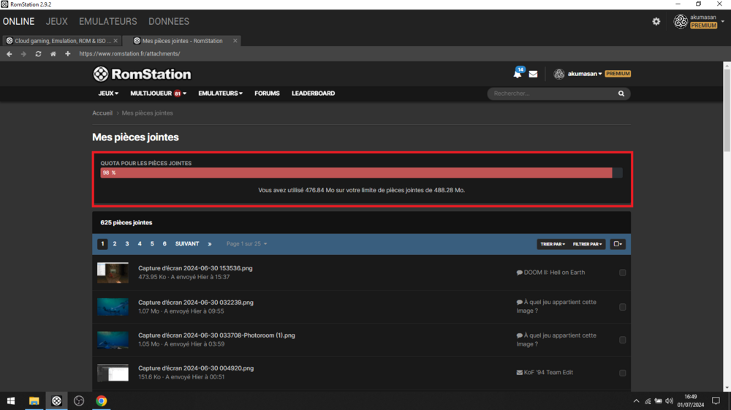Viewport: 731px width, 410px height.
Task: Click the SUIVANT pagination link
Action: 187,244
